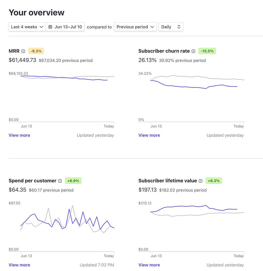The height and width of the screenshot is (271, 263).
Task: Click the Spend per customer info icon
Action: 60,181
